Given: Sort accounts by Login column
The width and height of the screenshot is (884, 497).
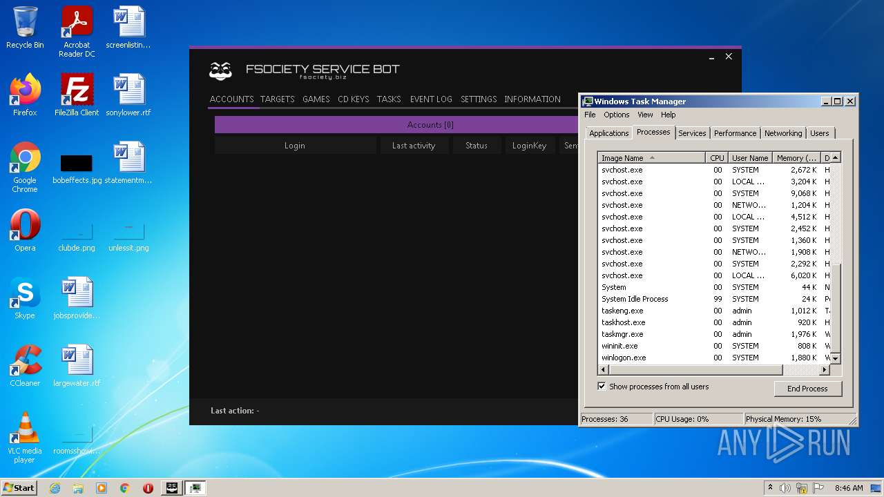Looking at the screenshot, I should click(295, 146).
